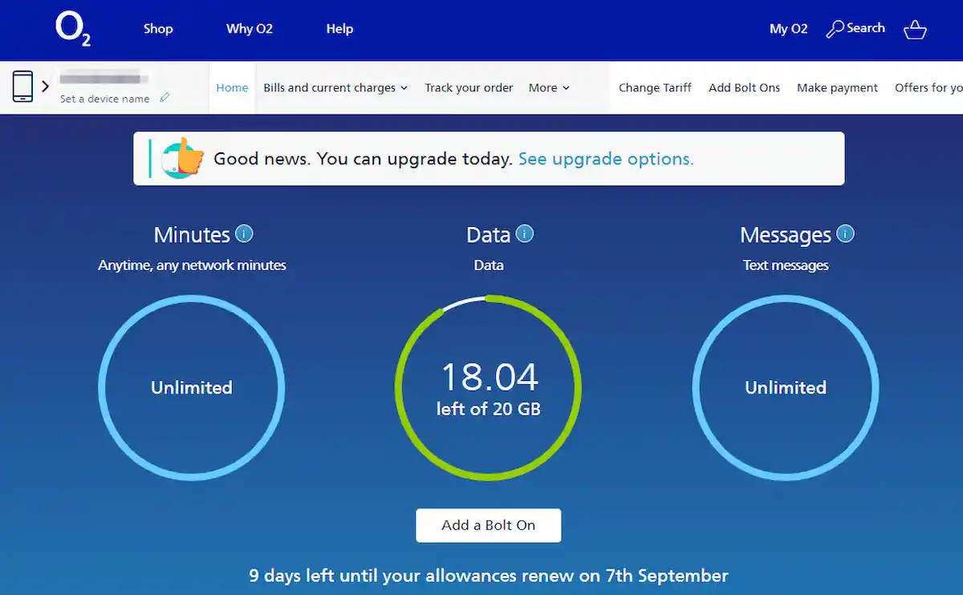
Task: Click the Messages info icon
Action: coord(845,233)
